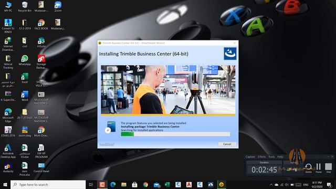Screen dimensions: 336x189
Task: Select the storm.dwg file icon
Action: pos(25,132)
